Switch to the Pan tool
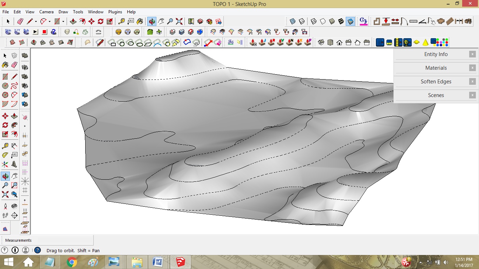This screenshot has width=479, height=269. pyautogui.click(x=160, y=21)
